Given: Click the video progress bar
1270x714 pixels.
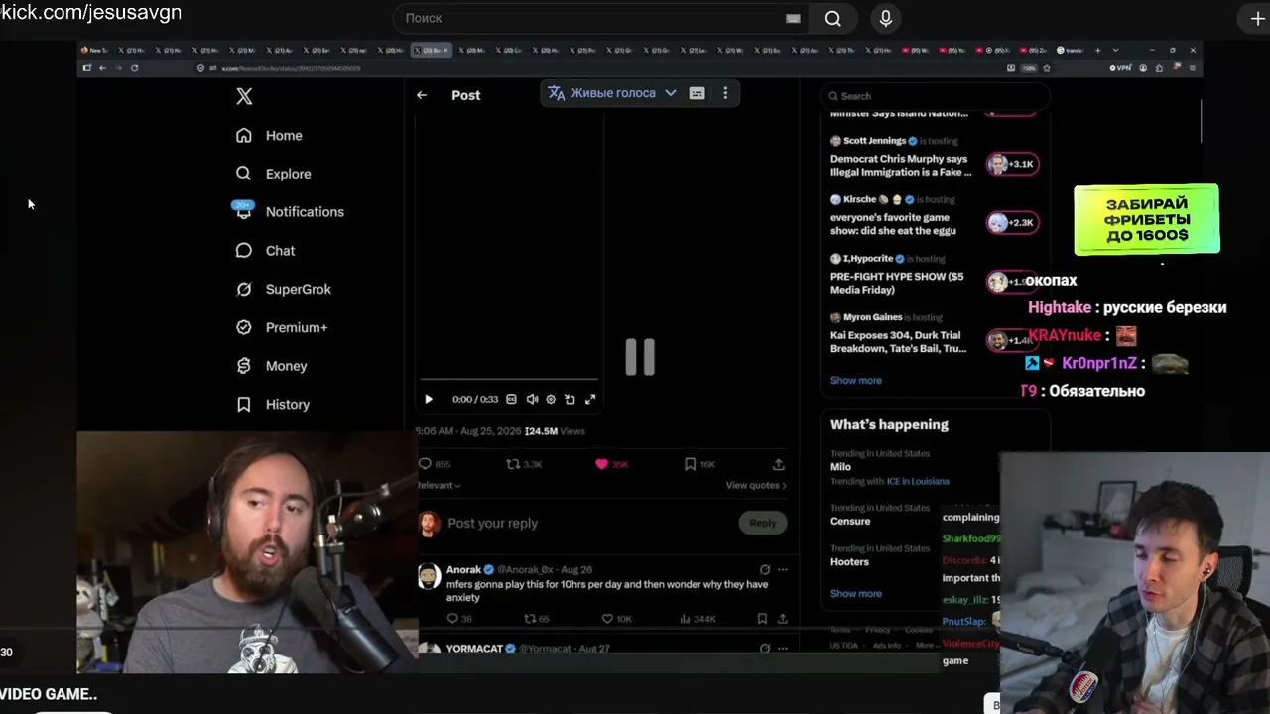Looking at the screenshot, I should (509, 379).
